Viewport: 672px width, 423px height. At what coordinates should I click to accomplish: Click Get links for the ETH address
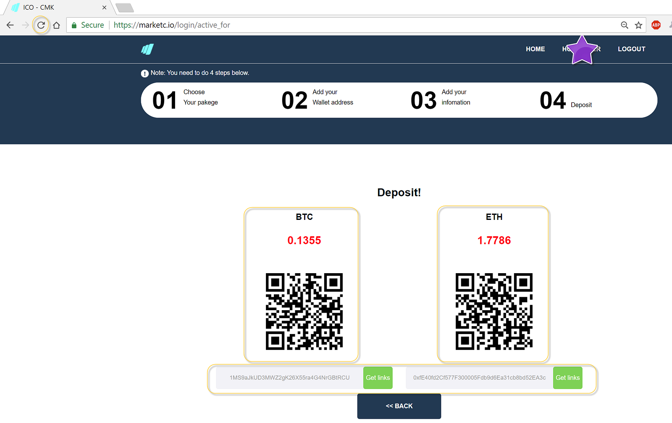(568, 378)
